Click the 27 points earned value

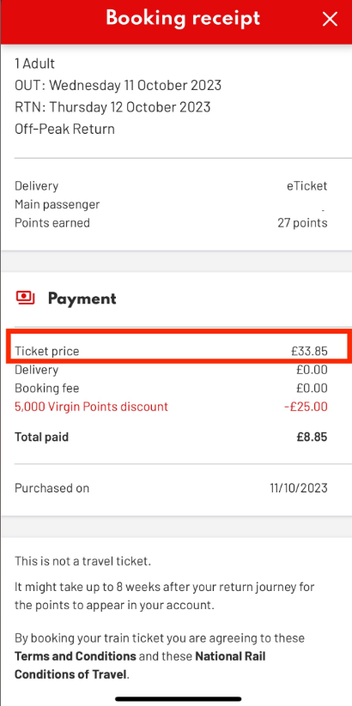[302, 223]
